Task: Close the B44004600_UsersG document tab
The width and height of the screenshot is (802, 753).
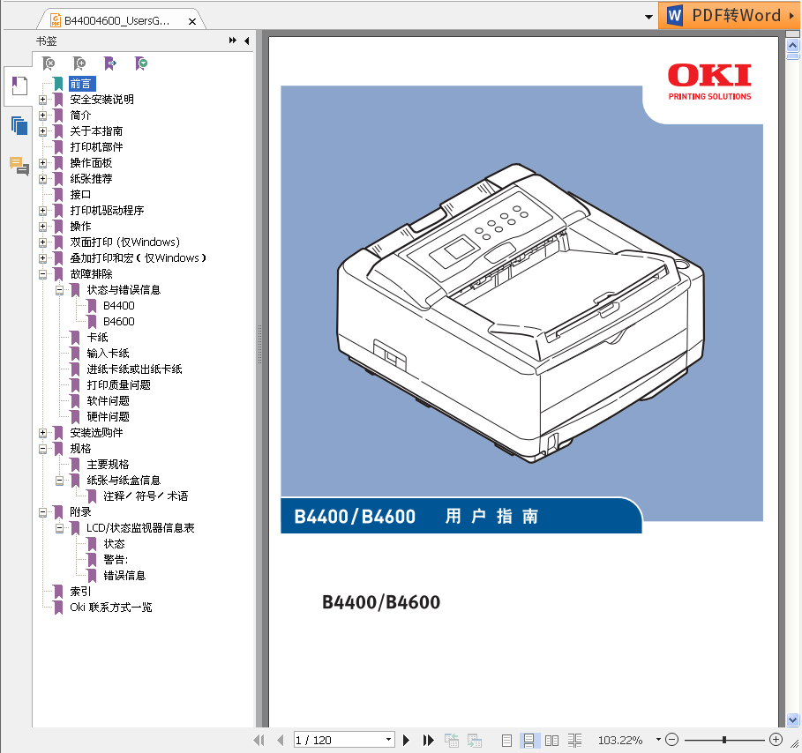Action: click(192, 21)
